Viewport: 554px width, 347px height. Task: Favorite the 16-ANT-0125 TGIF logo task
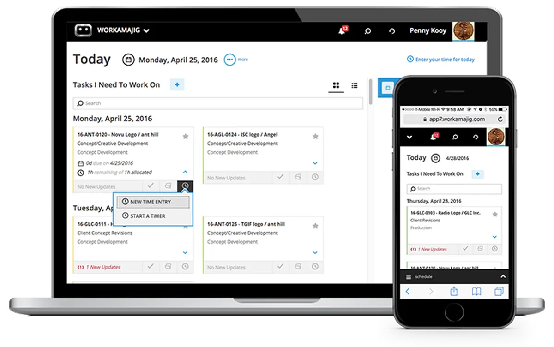coord(315,226)
